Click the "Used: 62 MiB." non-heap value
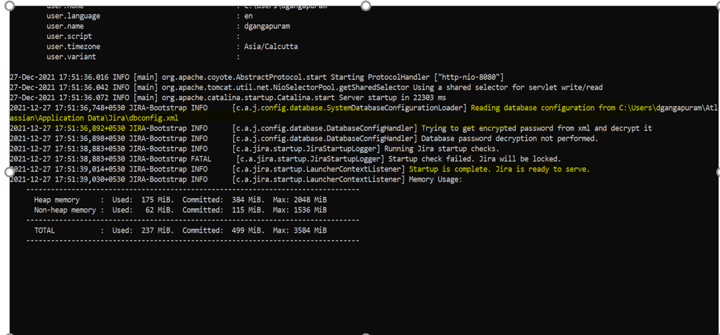The width and height of the screenshot is (720, 335). coord(143,210)
